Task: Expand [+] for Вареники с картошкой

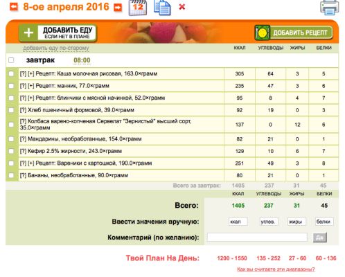Action: click(x=31, y=163)
